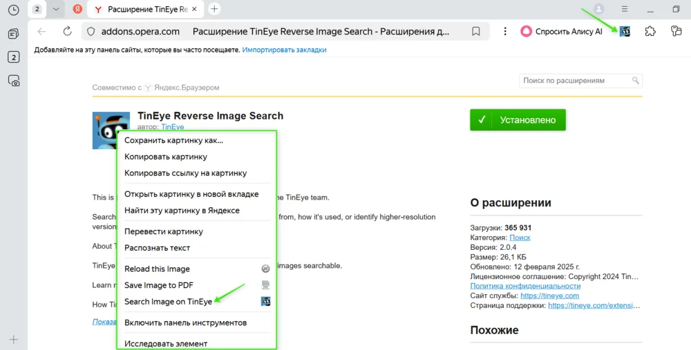Close the TinEye extension tab

click(194, 9)
